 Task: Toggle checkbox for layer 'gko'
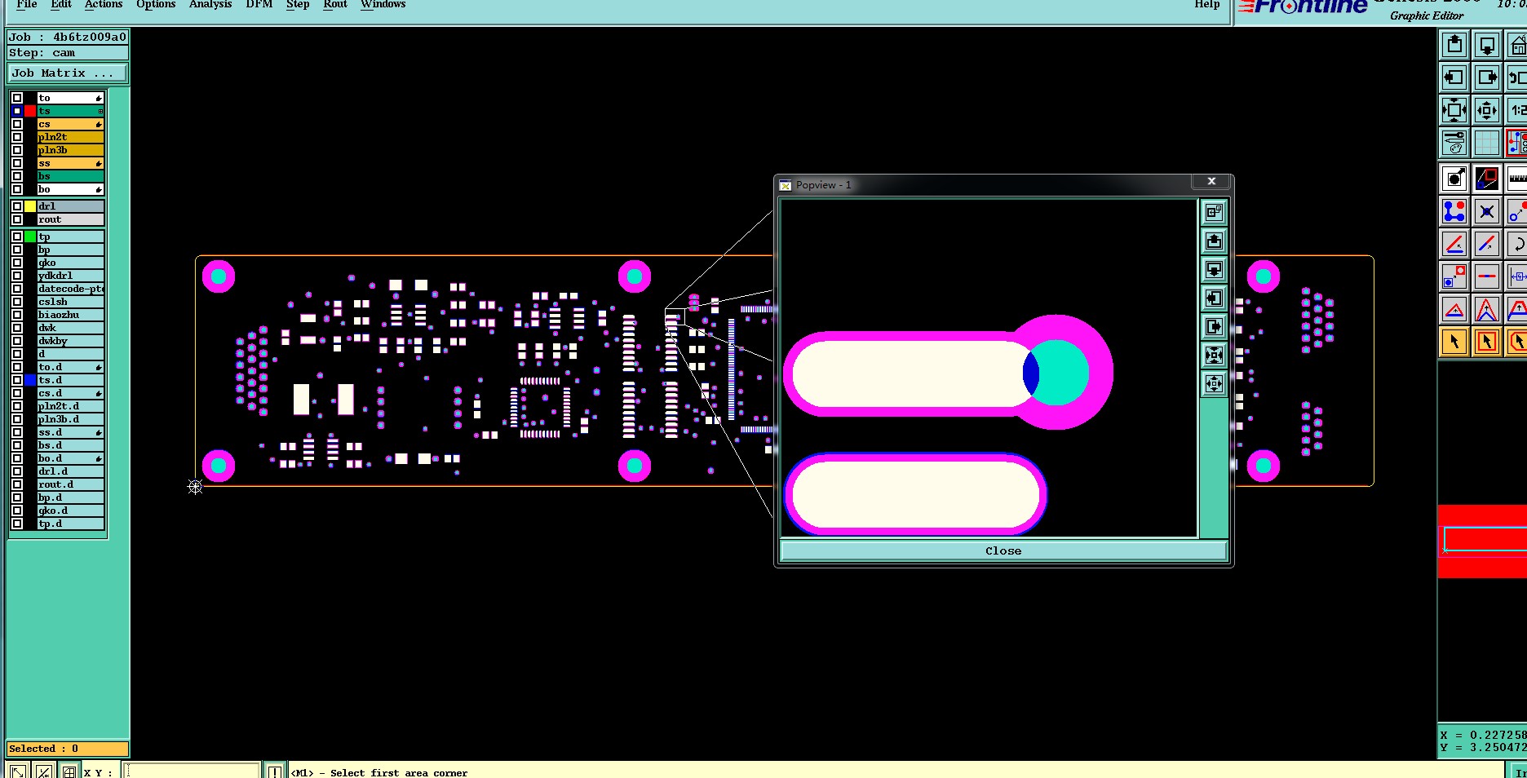click(x=17, y=263)
